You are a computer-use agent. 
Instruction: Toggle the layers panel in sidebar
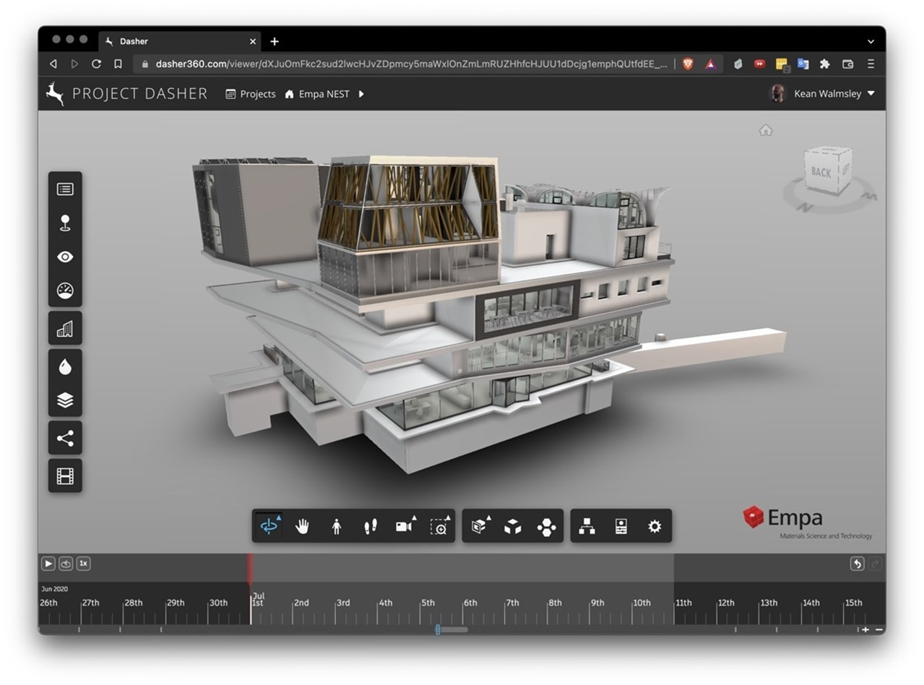point(65,400)
